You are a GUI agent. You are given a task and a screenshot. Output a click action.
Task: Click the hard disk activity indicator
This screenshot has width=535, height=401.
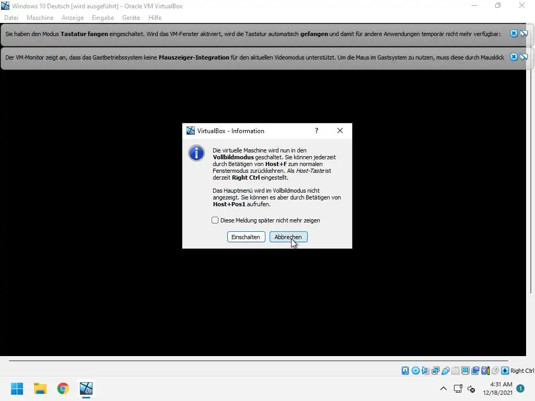405,370
